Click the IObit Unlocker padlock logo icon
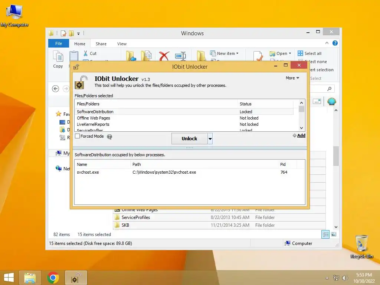Viewport: 380px width, 285px height. (x=81, y=82)
